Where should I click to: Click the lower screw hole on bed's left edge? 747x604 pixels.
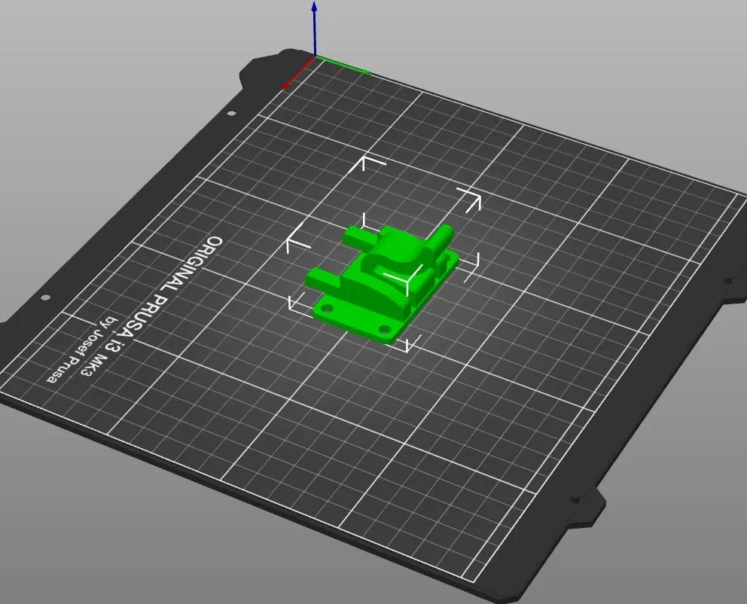44,297
